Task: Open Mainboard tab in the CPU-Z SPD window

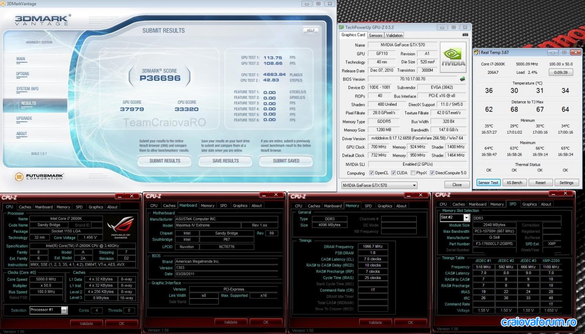Action: (x=477, y=204)
